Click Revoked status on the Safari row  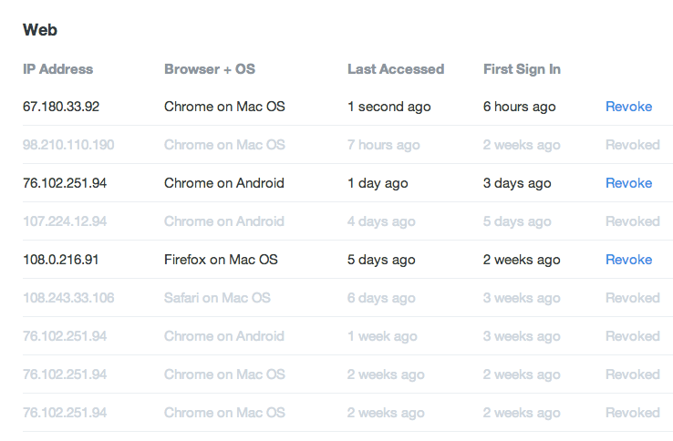(632, 298)
